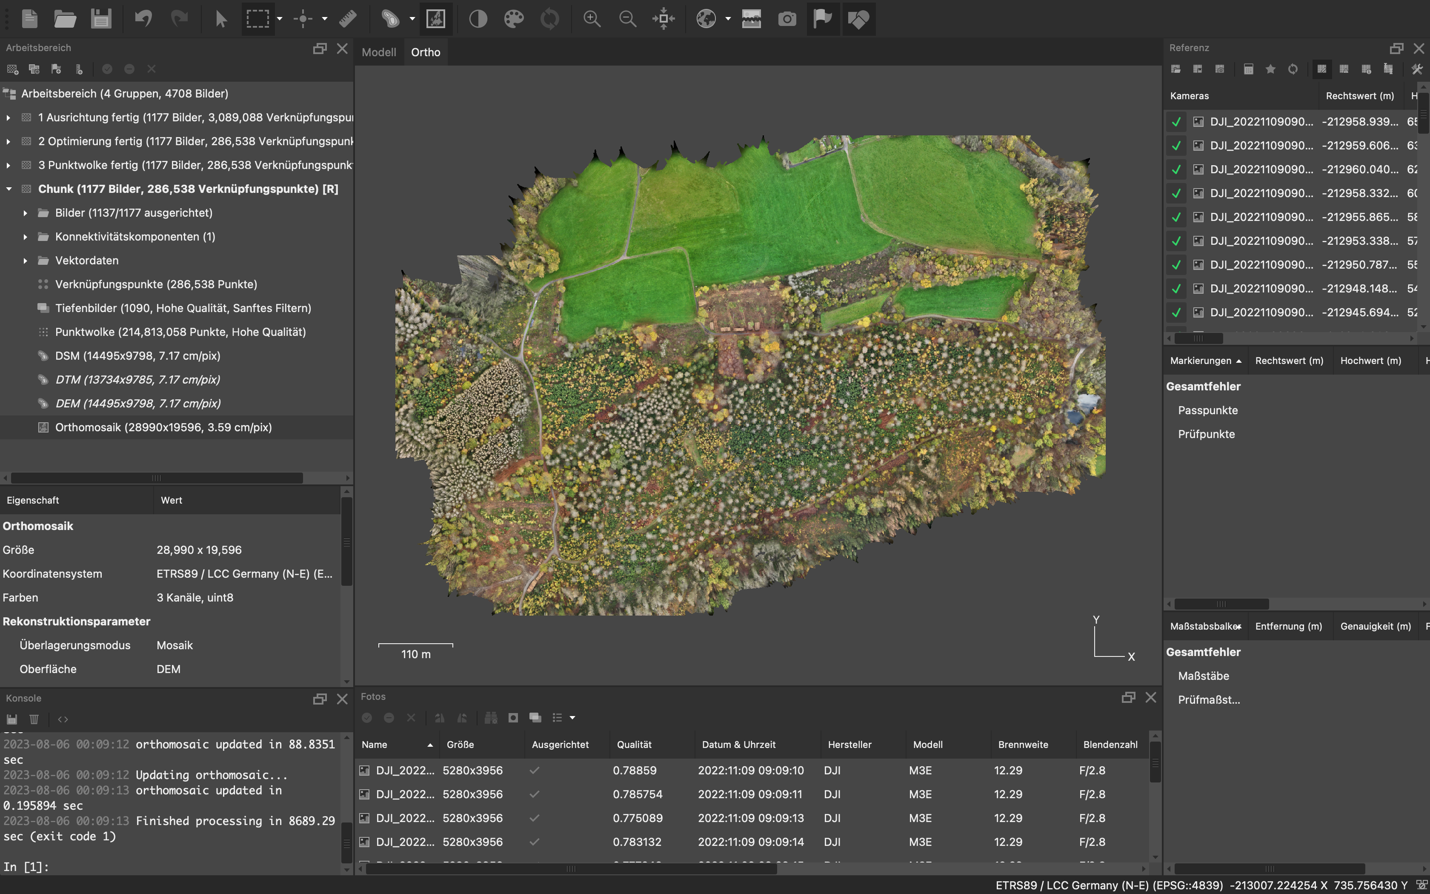Select the rectangular selection tool
Viewport: 1430px width, 894px height.
(x=257, y=19)
